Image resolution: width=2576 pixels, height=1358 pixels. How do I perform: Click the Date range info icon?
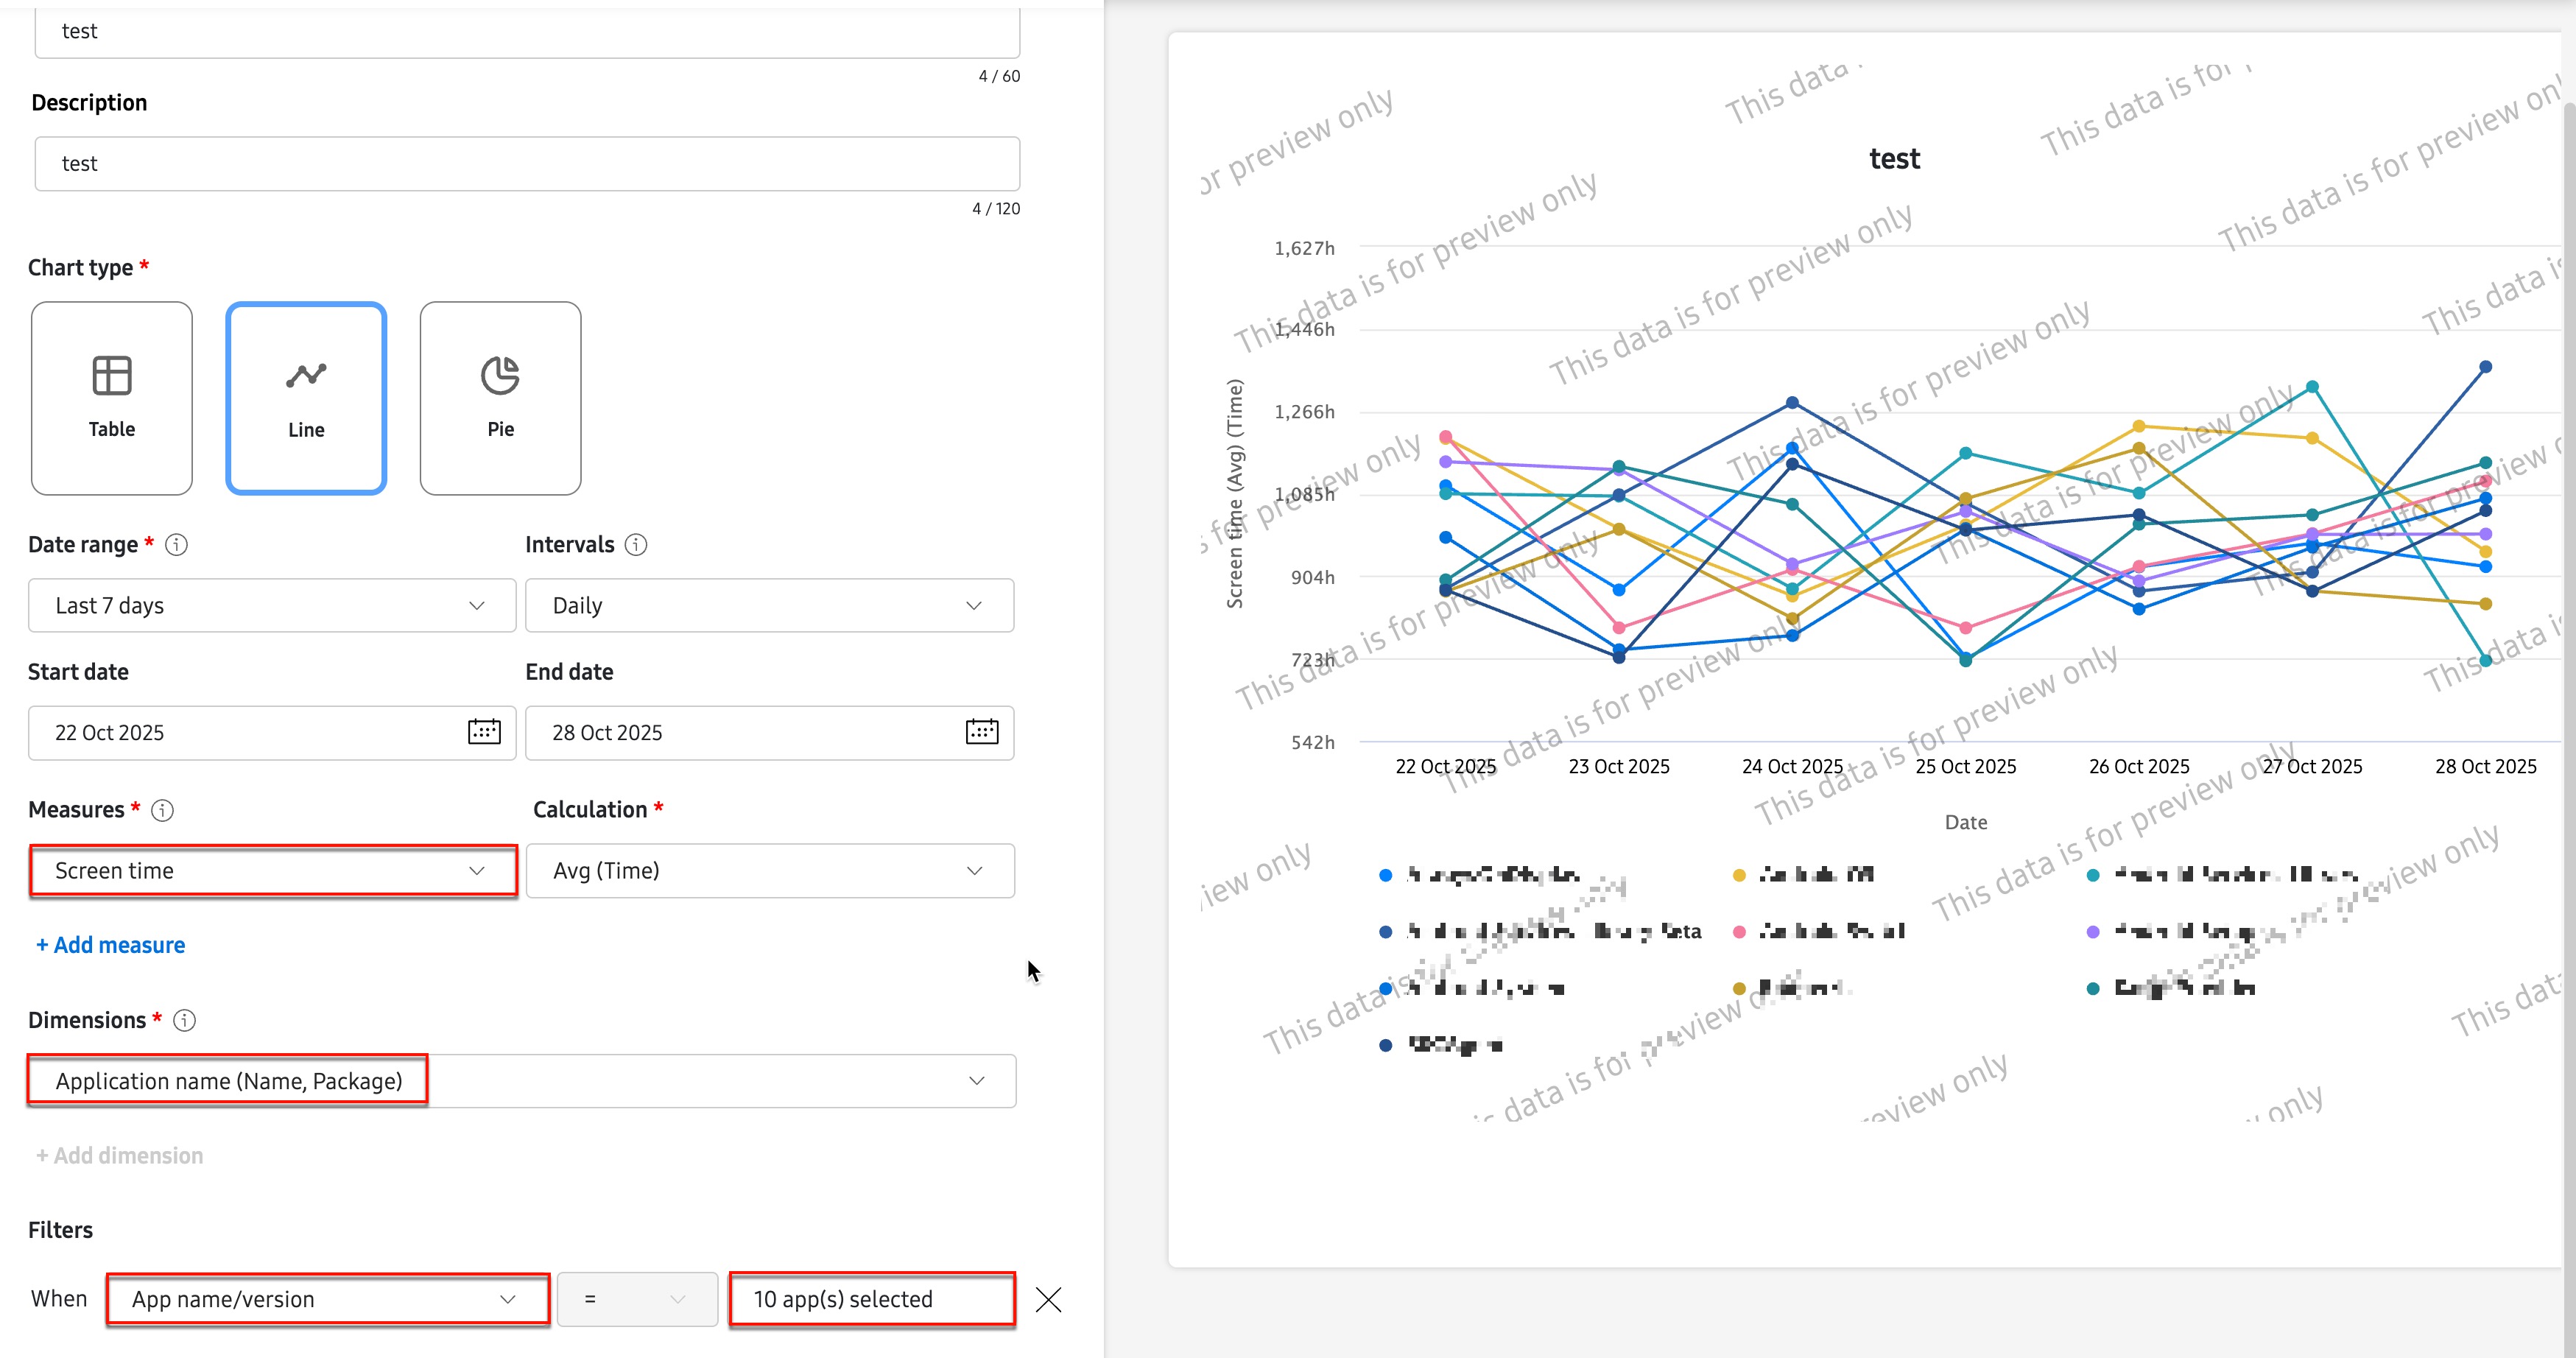pos(176,545)
